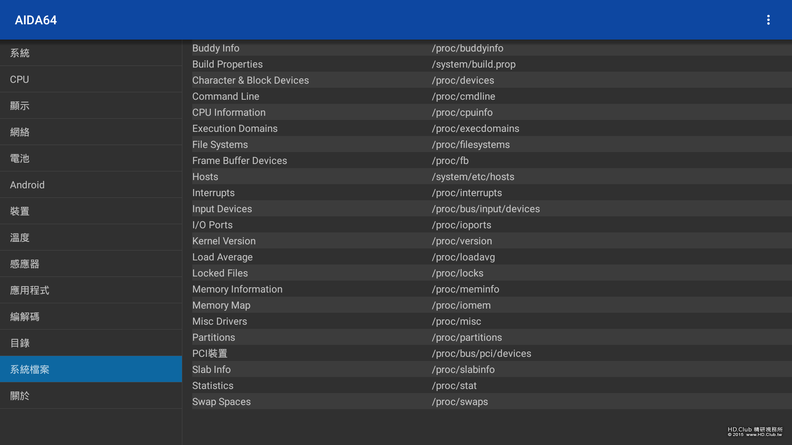Open the CPU sidebar section

click(x=91, y=79)
